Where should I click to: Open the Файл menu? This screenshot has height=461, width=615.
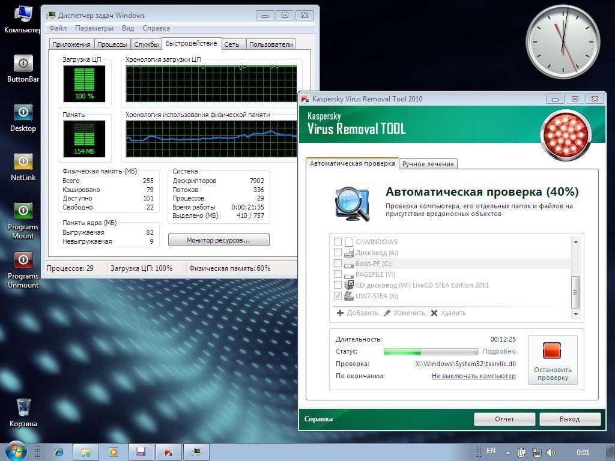click(58, 28)
